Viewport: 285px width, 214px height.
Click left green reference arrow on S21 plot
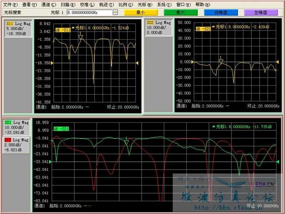pos(51,162)
